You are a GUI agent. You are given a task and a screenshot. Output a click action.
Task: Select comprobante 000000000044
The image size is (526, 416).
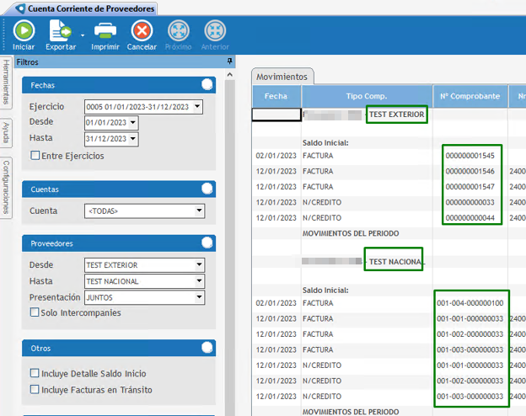[470, 218]
